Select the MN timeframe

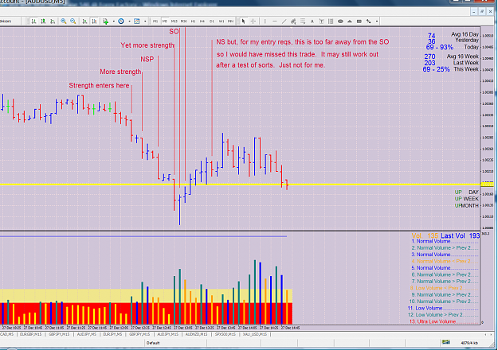231,21
